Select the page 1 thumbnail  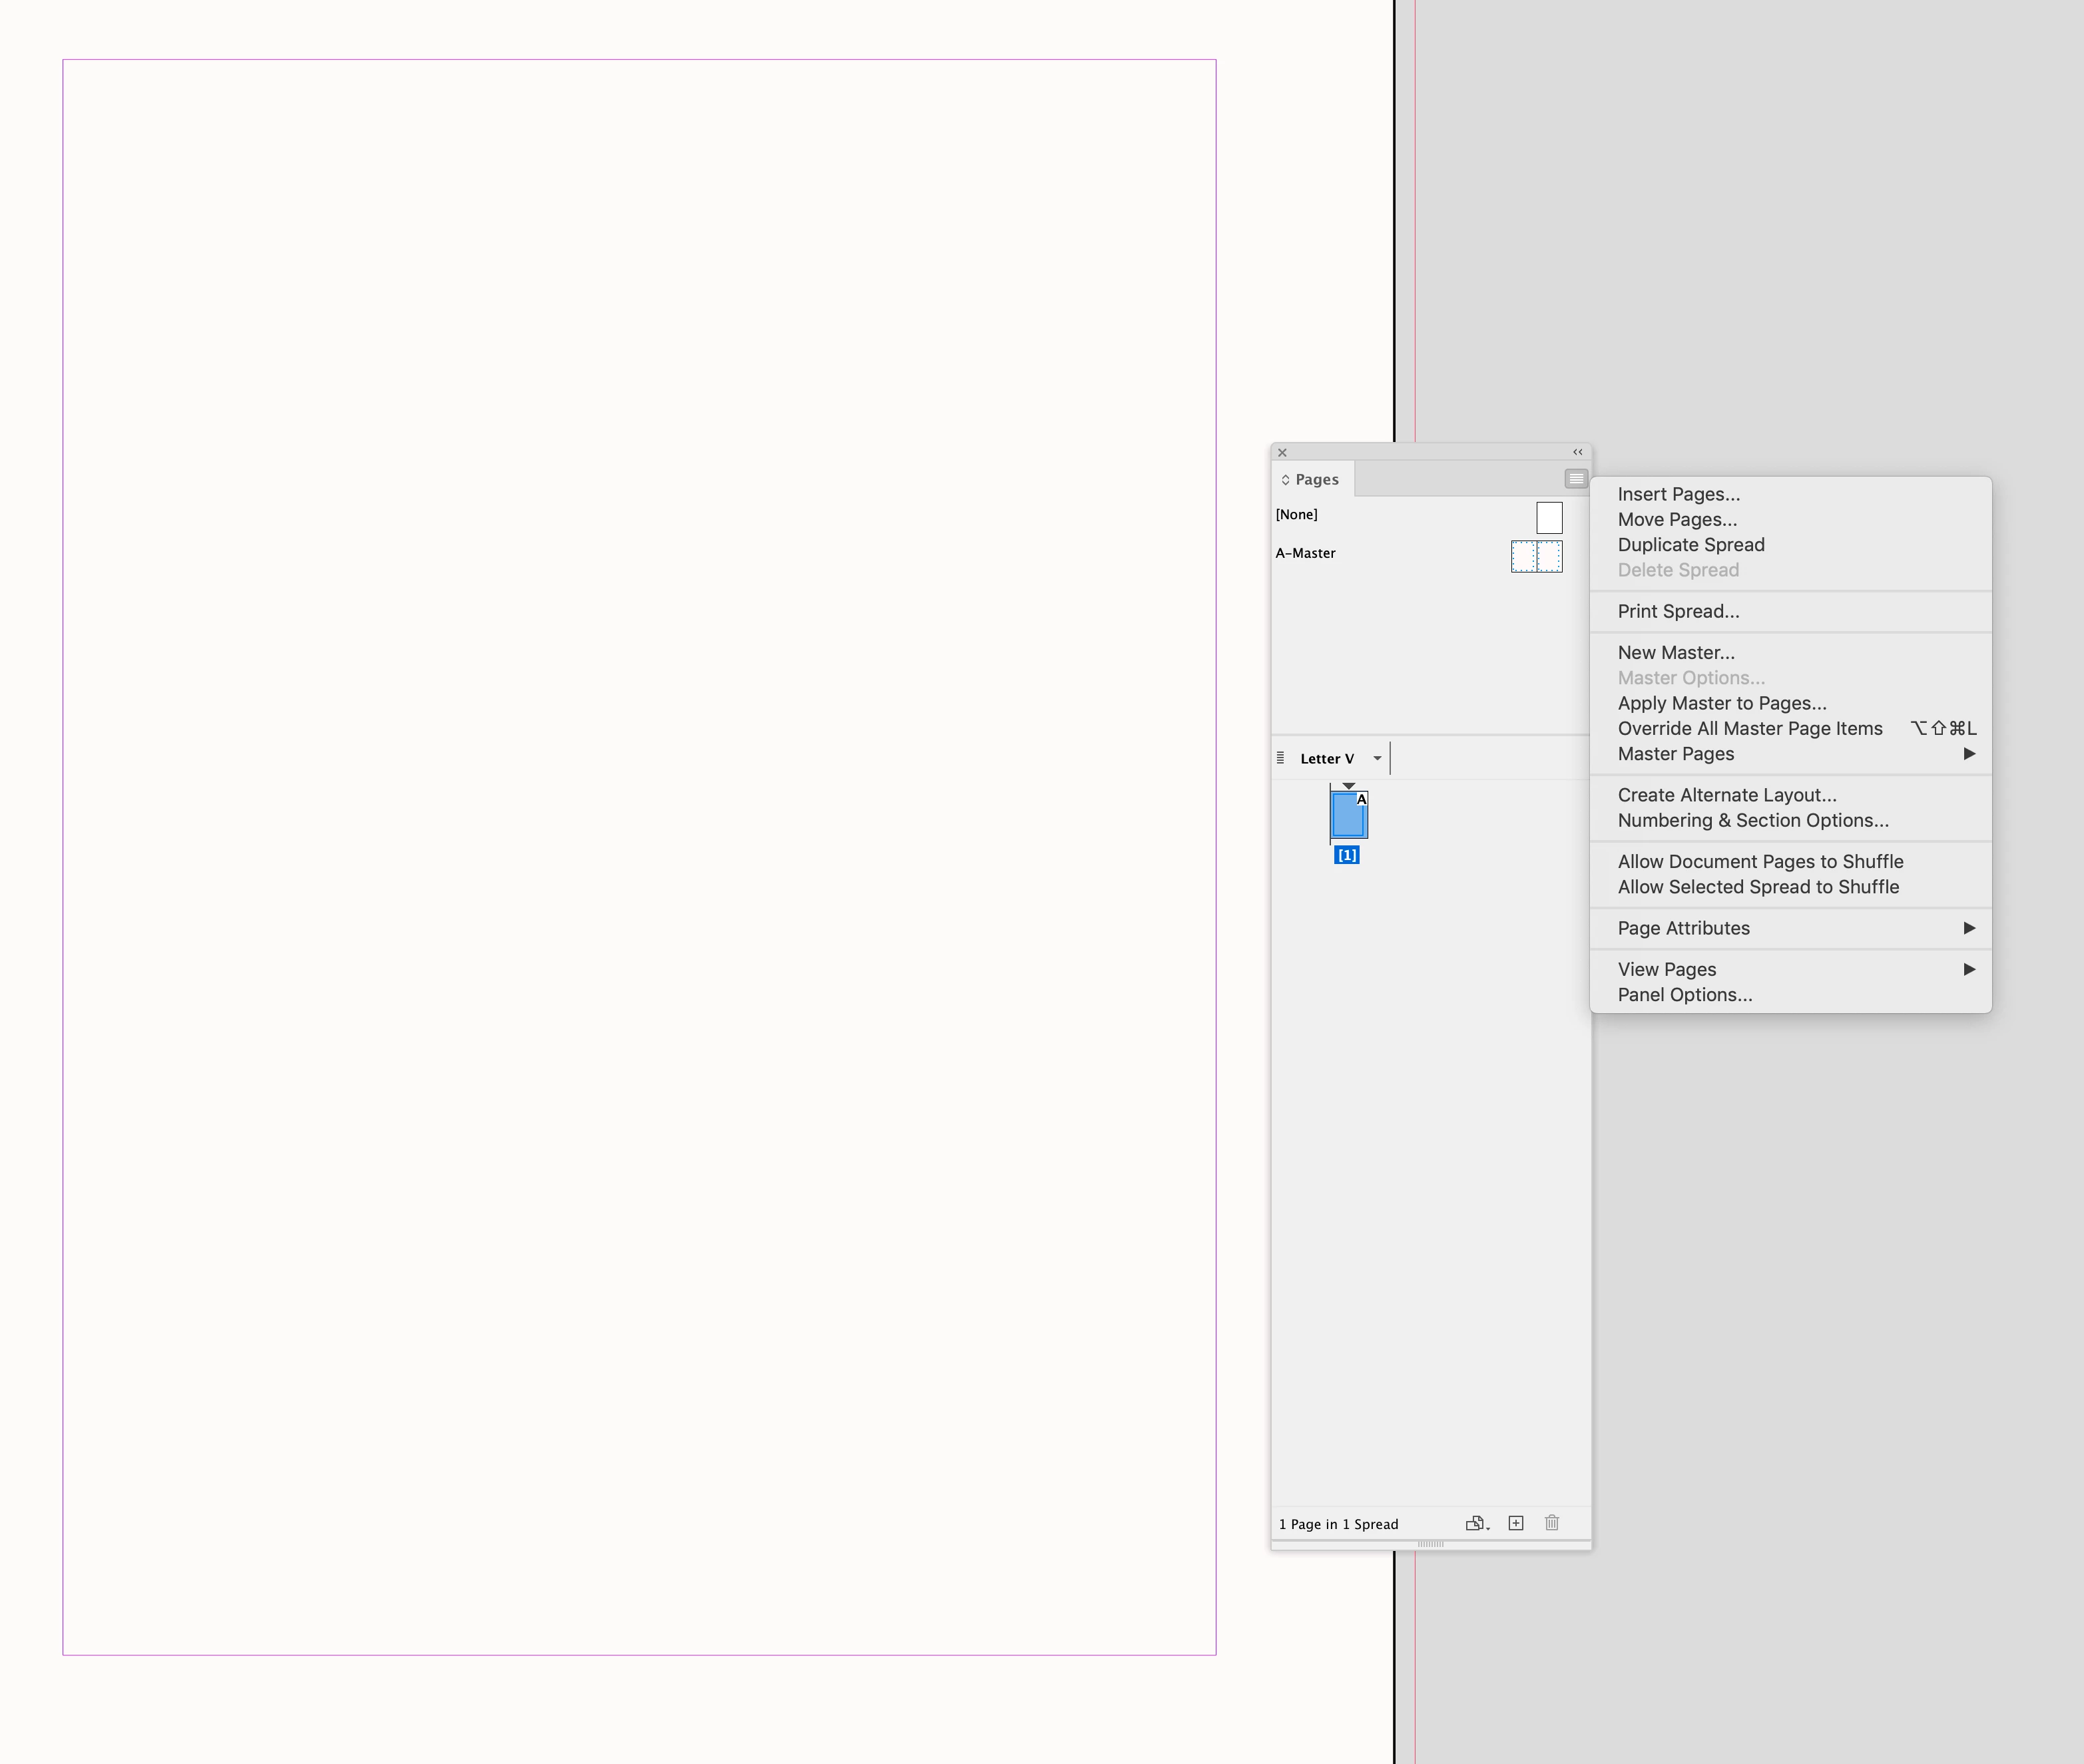[1348, 816]
